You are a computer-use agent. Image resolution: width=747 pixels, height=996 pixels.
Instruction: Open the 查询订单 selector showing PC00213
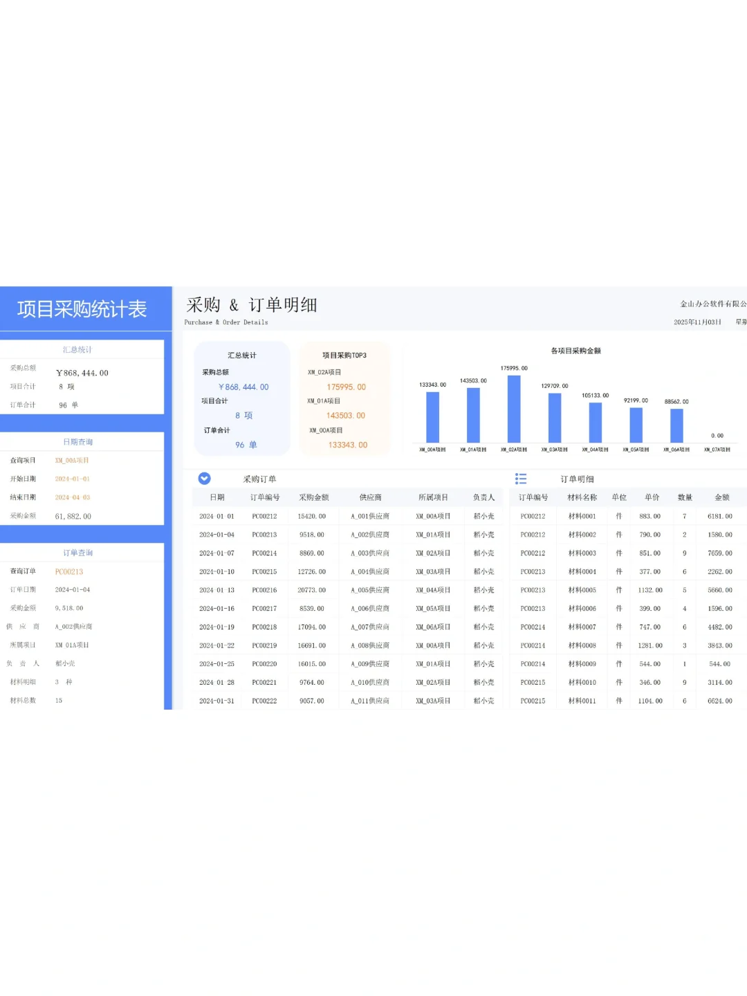69,571
